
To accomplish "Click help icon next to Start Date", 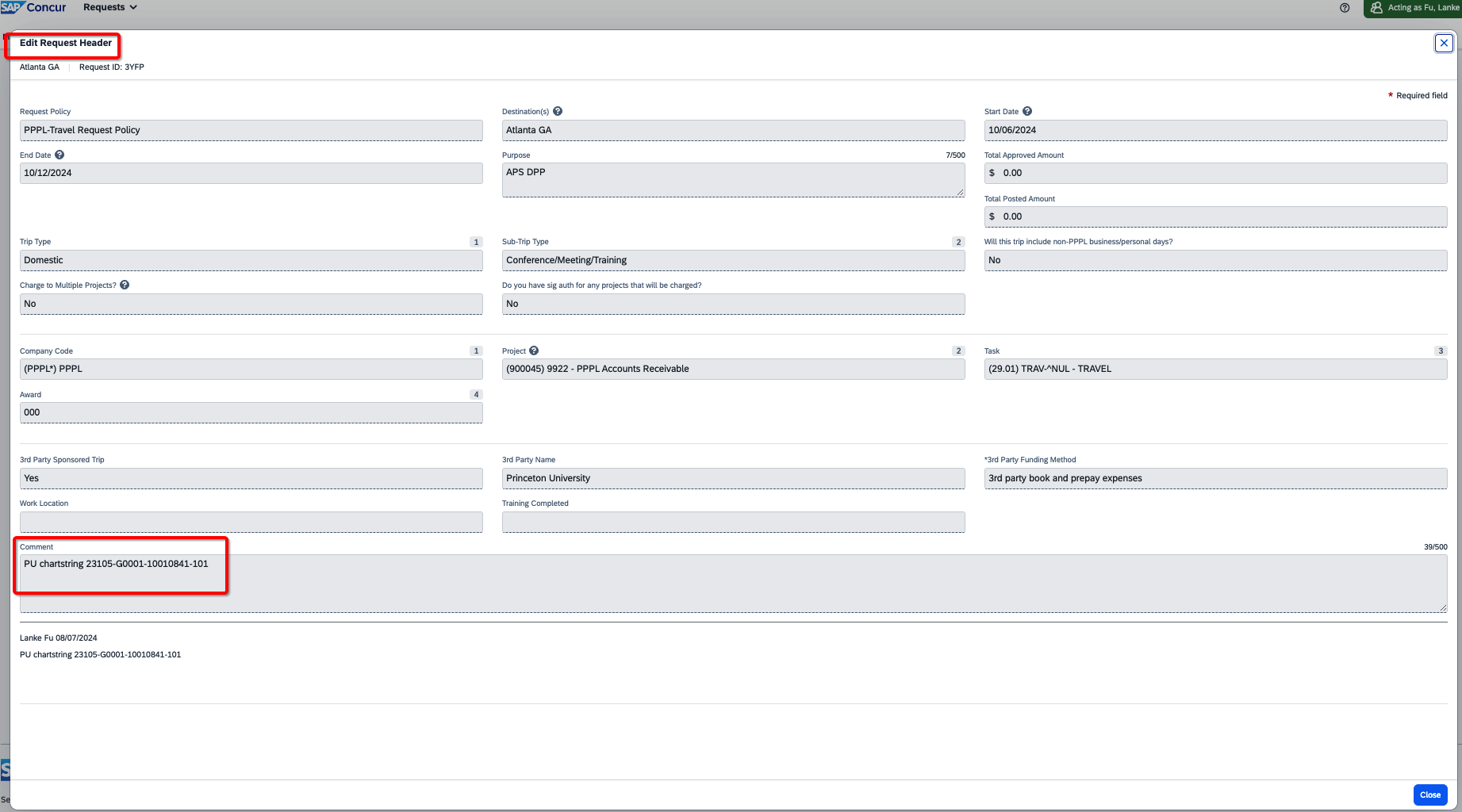I will (1027, 112).
